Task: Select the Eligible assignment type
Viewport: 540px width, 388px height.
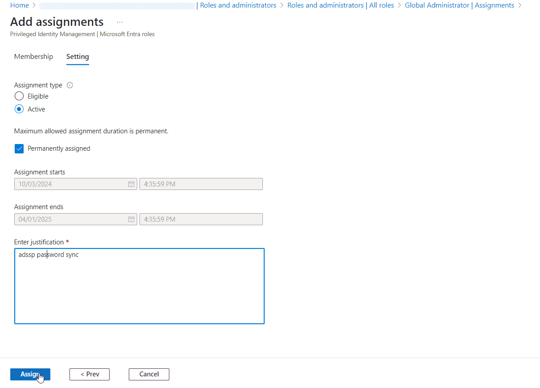Action: [19, 96]
